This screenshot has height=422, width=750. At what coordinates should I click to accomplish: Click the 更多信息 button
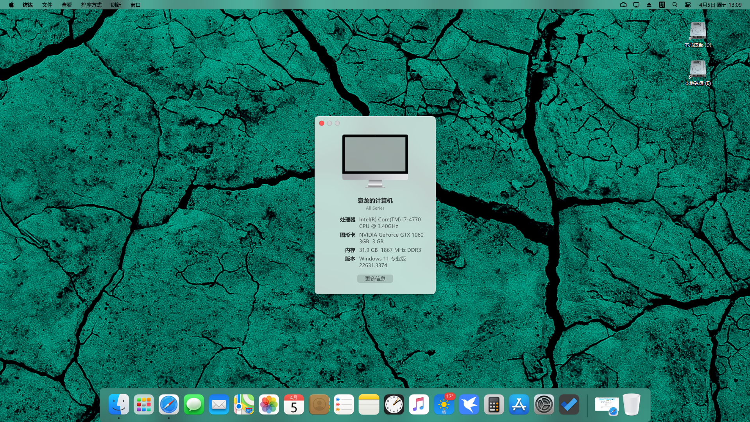coord(375,278)
